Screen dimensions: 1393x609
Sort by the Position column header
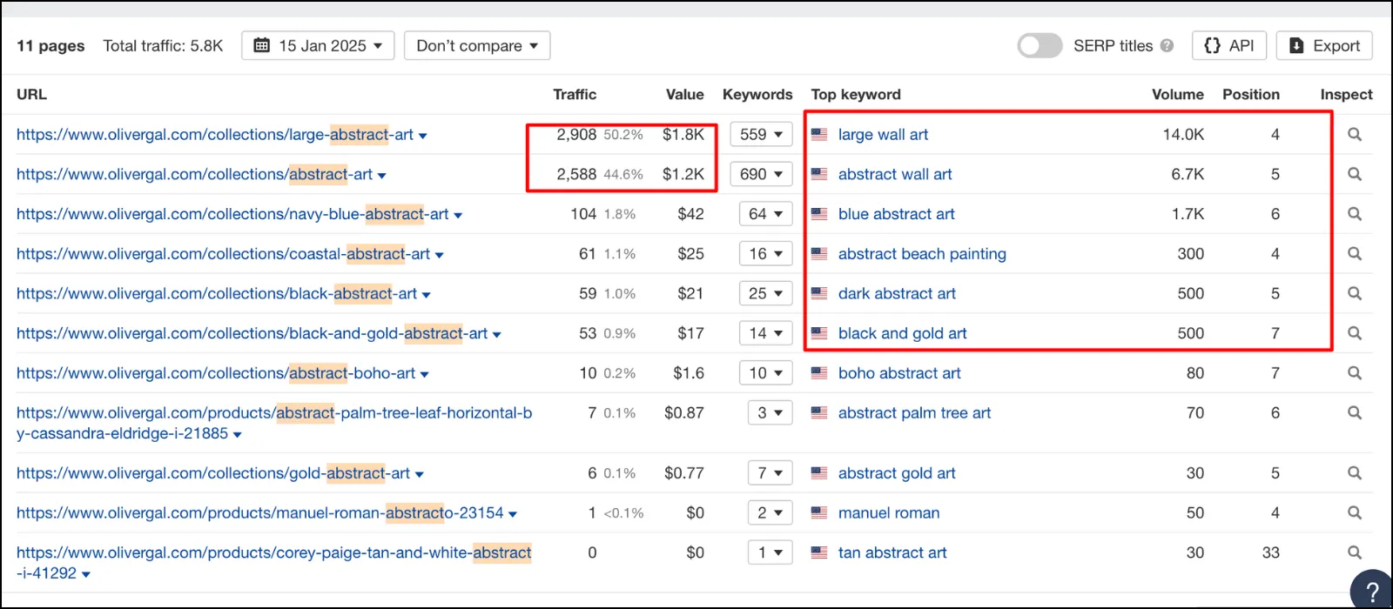click(x=1251, y=94)
